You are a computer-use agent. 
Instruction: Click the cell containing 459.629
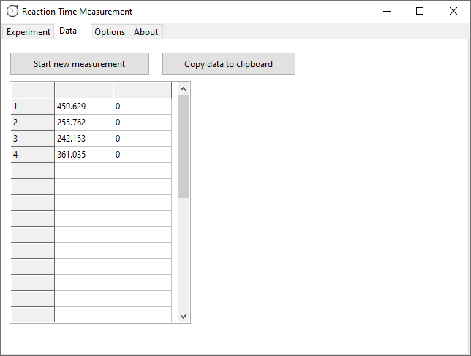[84, 107]
